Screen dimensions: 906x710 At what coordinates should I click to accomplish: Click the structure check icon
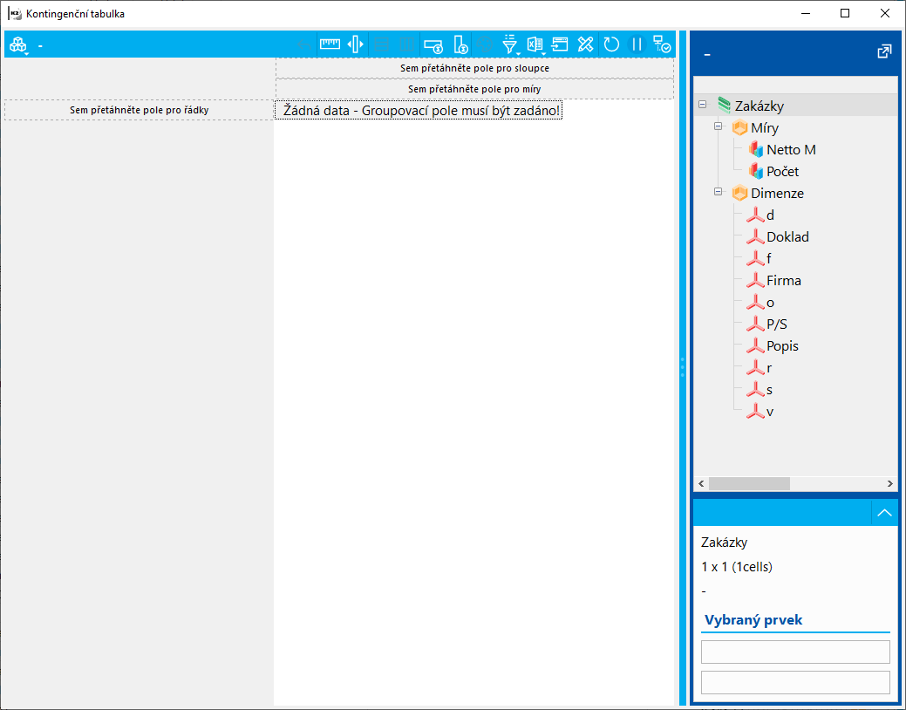662,44
